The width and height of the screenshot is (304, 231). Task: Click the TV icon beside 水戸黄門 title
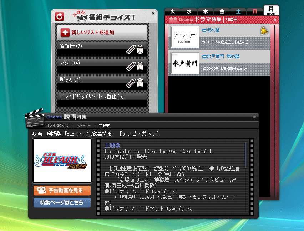pos(204,56)
